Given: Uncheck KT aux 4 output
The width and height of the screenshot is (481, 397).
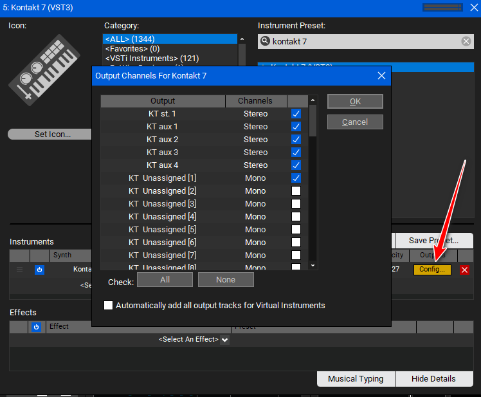Looking at the screenshot, I should [x=296, y=165].
